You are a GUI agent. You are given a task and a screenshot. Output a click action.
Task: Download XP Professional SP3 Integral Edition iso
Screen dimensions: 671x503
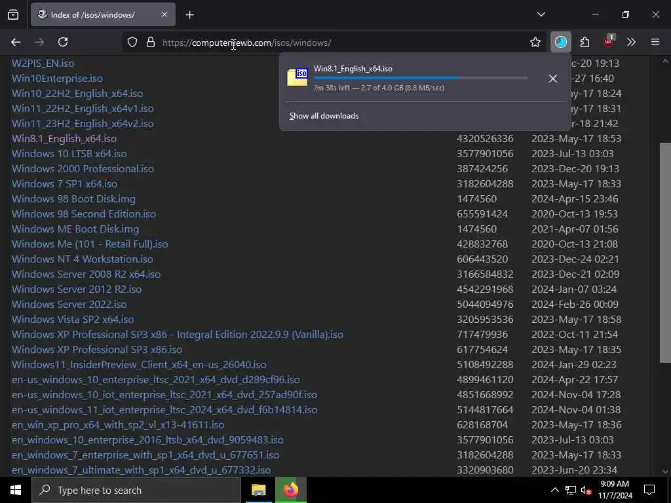178,335
